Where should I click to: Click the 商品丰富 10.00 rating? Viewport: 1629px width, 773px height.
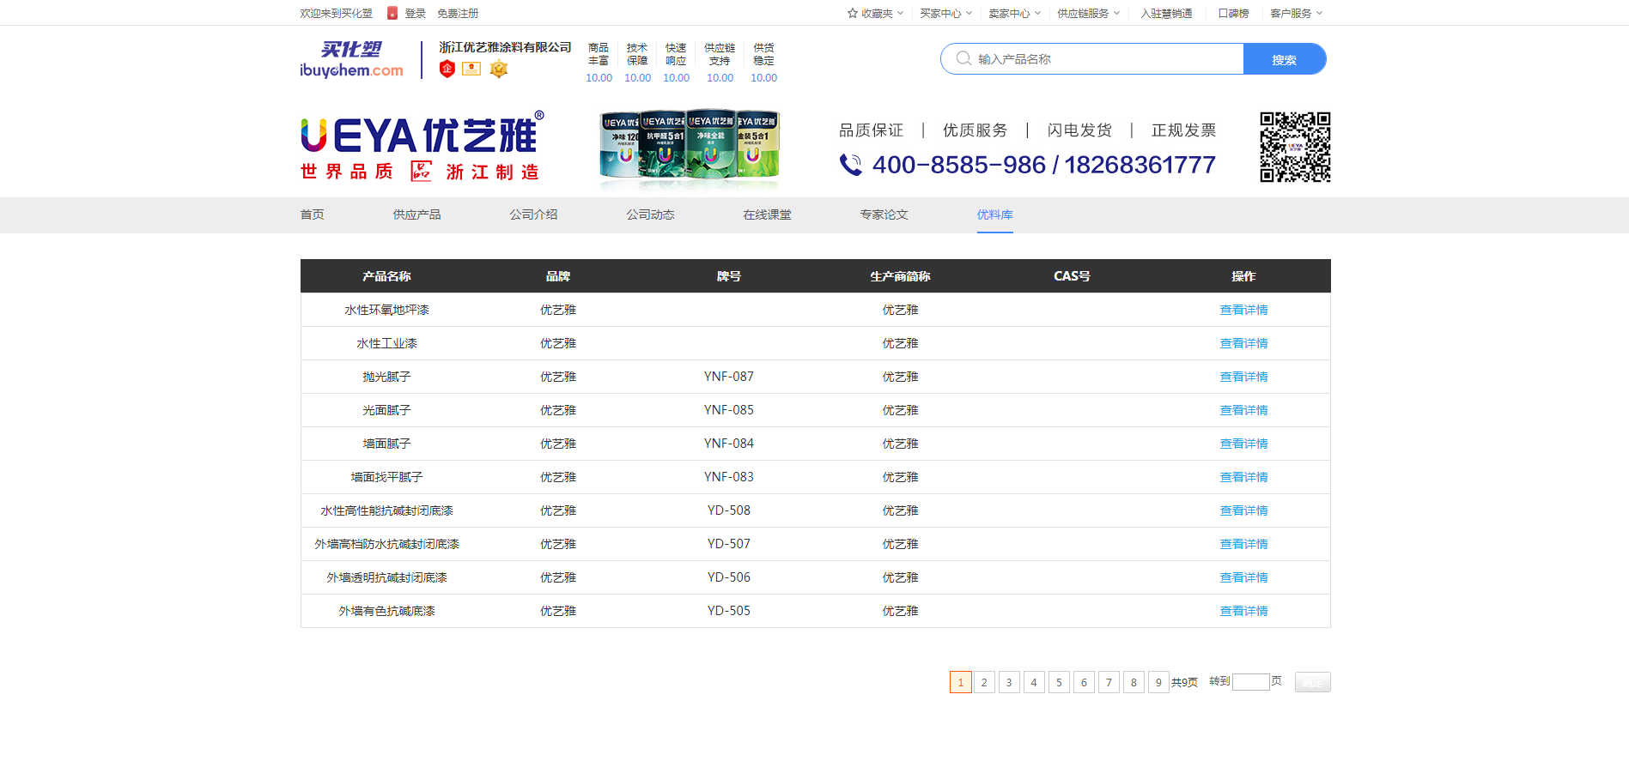599,63
